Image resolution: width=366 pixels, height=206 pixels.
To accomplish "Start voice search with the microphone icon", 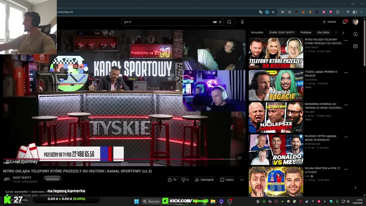I will [x=242, y=22].
